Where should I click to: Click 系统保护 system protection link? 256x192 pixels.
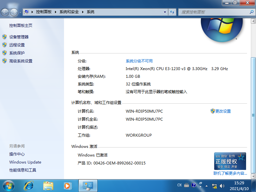click(x=17, y=53)
